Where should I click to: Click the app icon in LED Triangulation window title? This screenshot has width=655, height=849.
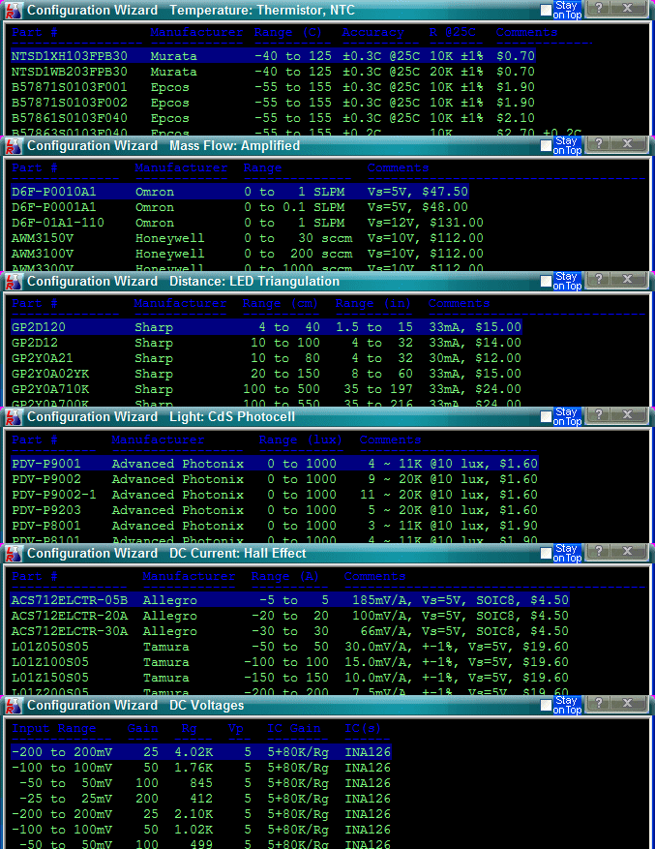tap(13, 281)
